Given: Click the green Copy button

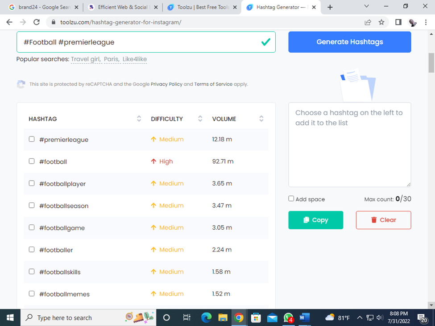Looking at the screenshot, I should [x=316, y=220].
